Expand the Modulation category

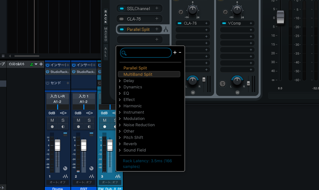click(120, 118)
